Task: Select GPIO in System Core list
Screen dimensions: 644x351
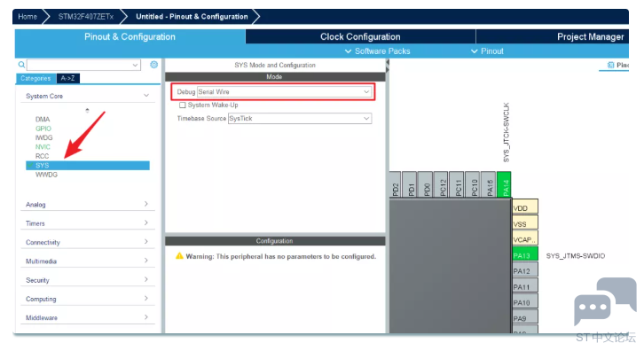Action: (x=43, y=129)
